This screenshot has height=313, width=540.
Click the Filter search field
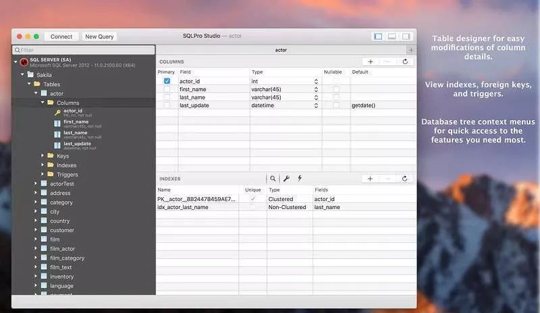84,50
